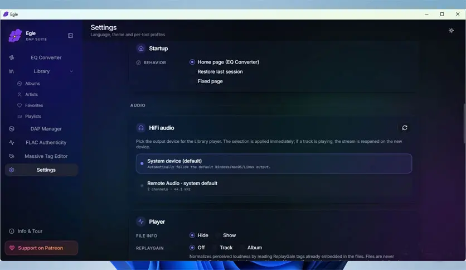Select Fixed page startup option

206,81
